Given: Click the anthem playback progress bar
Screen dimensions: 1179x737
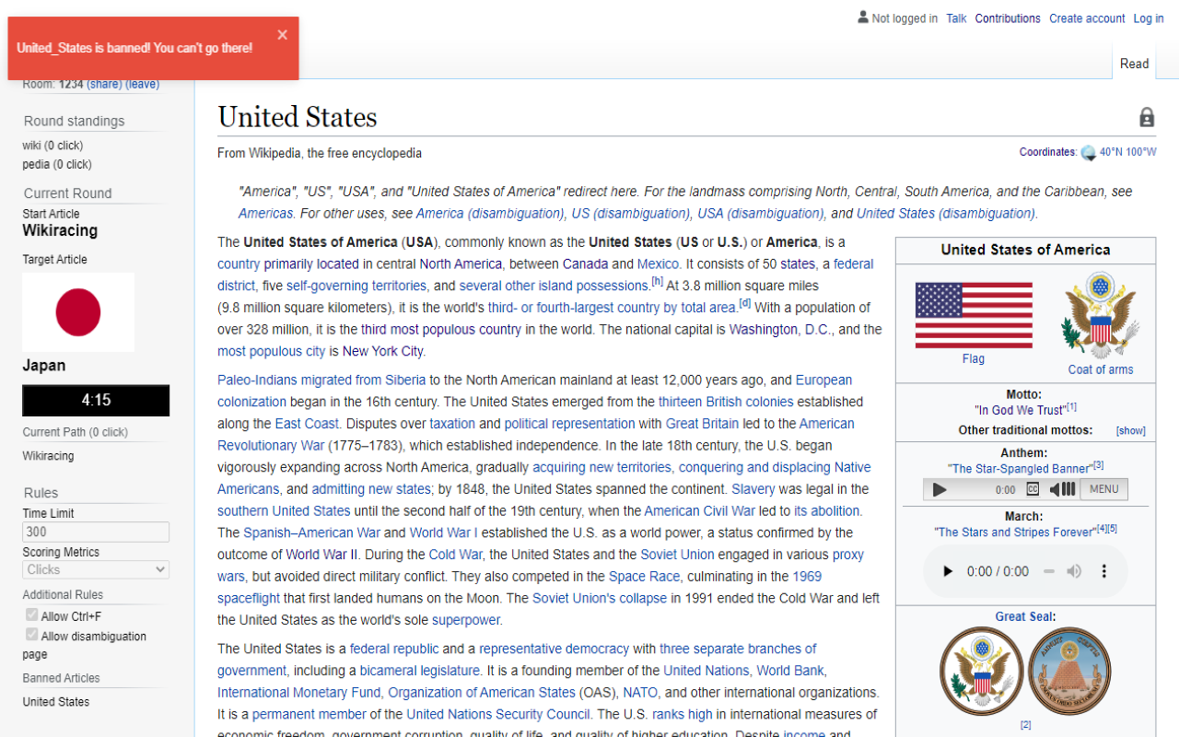Looking at the screenshot, I should point(972,489).
